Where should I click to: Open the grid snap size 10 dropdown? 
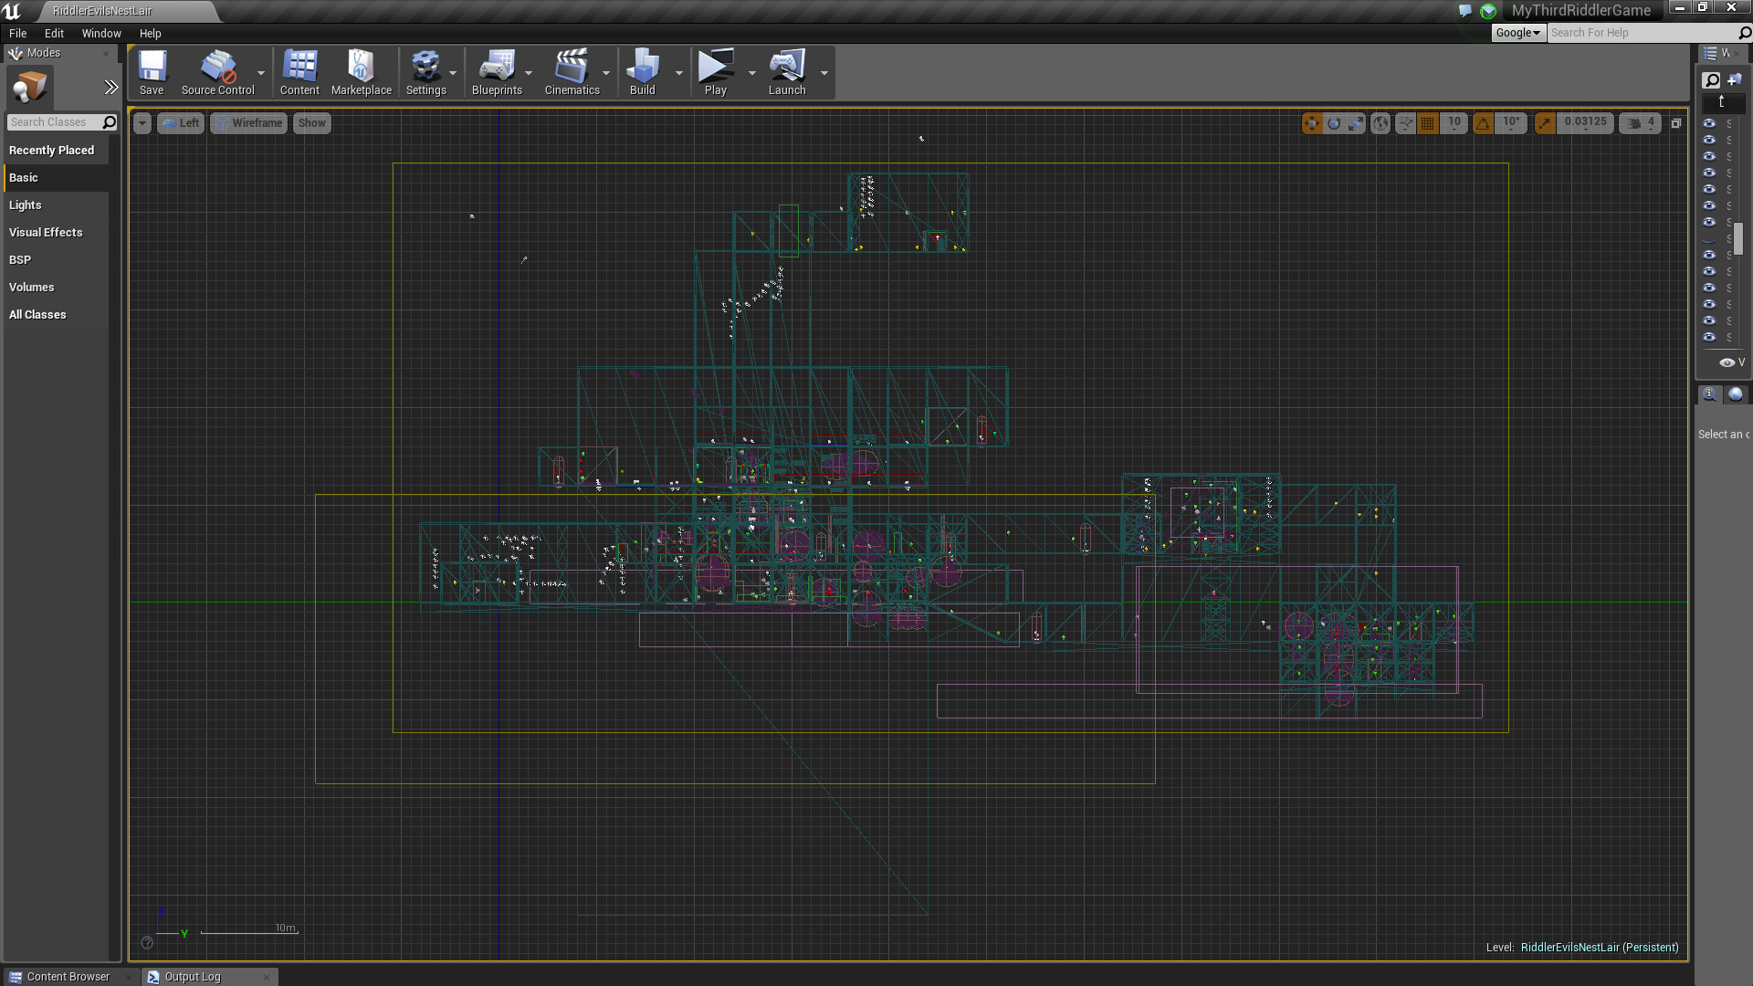[x=1454, y=123]
